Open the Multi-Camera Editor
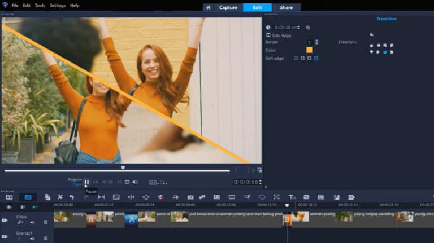Viewport: 434px width, 243px height. tap(232, 197)
